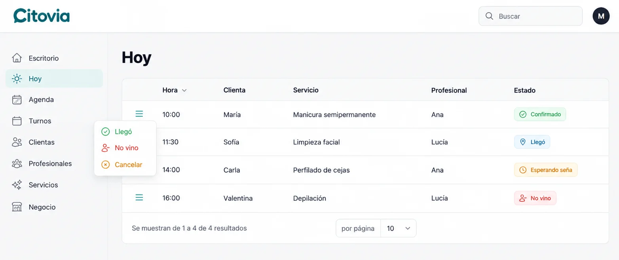Click the 14:00 time cell
The height and width of the screenshot is (260, 619).
[171, 170]
